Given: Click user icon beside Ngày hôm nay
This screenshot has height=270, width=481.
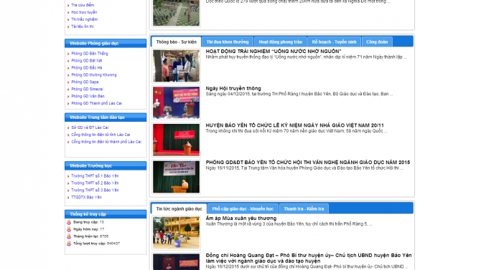Looking at the screenshot, I should (69, 229).
